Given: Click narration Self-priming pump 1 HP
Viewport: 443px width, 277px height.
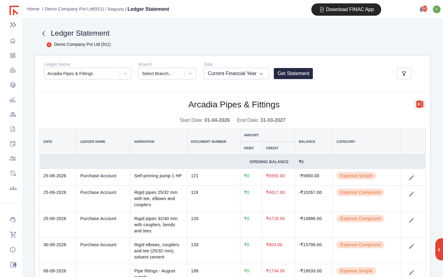Looking at the screenshot, I should click(158, 176).
